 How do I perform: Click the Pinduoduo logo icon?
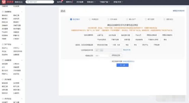[4, 2]
